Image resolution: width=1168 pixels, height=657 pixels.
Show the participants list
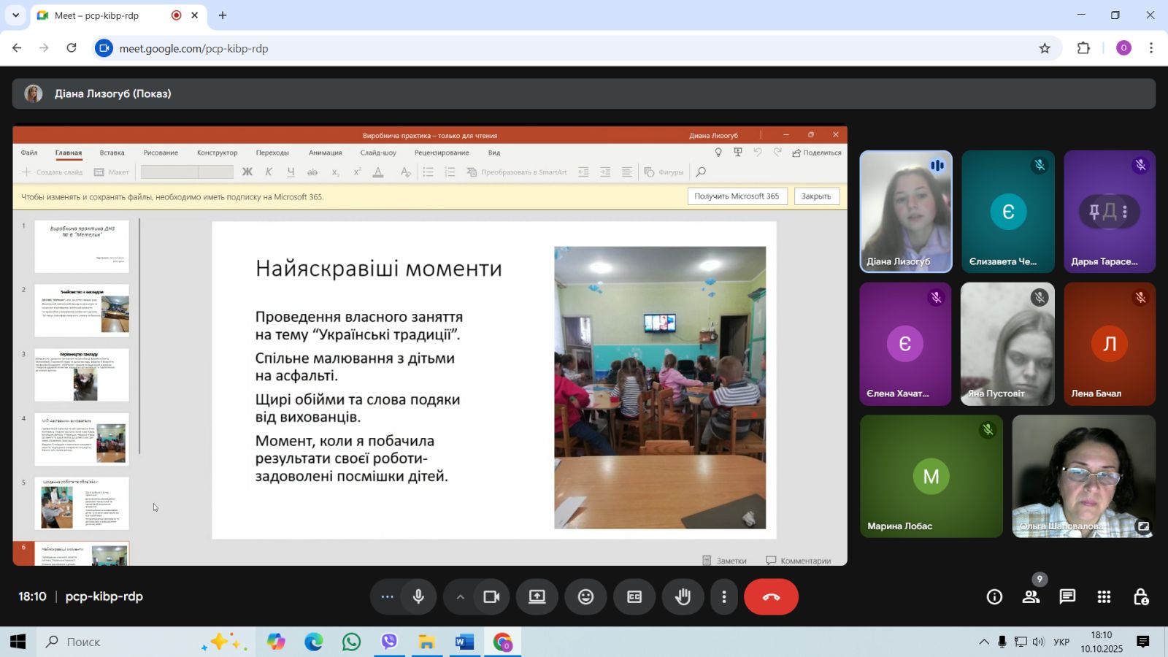pos(1031,597)
